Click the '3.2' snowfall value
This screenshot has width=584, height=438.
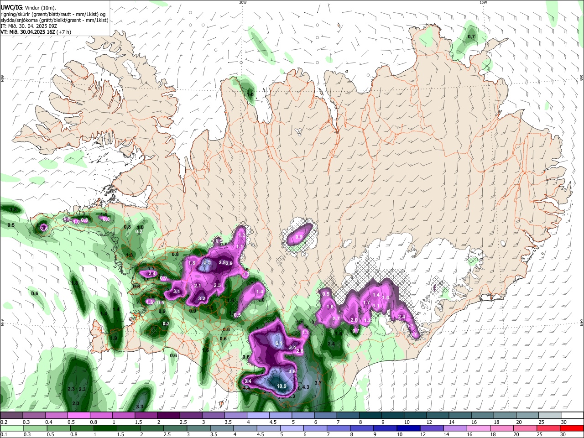tap(202, 299)
